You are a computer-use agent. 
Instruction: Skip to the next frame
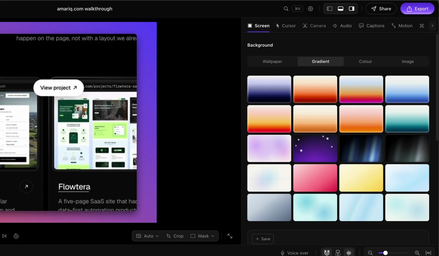(x=4, y=236)
